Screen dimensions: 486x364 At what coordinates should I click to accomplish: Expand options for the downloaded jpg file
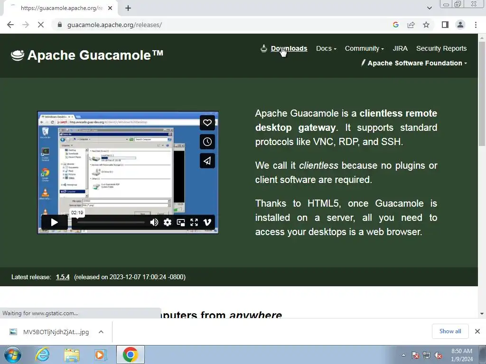click(x=101, y=332)
